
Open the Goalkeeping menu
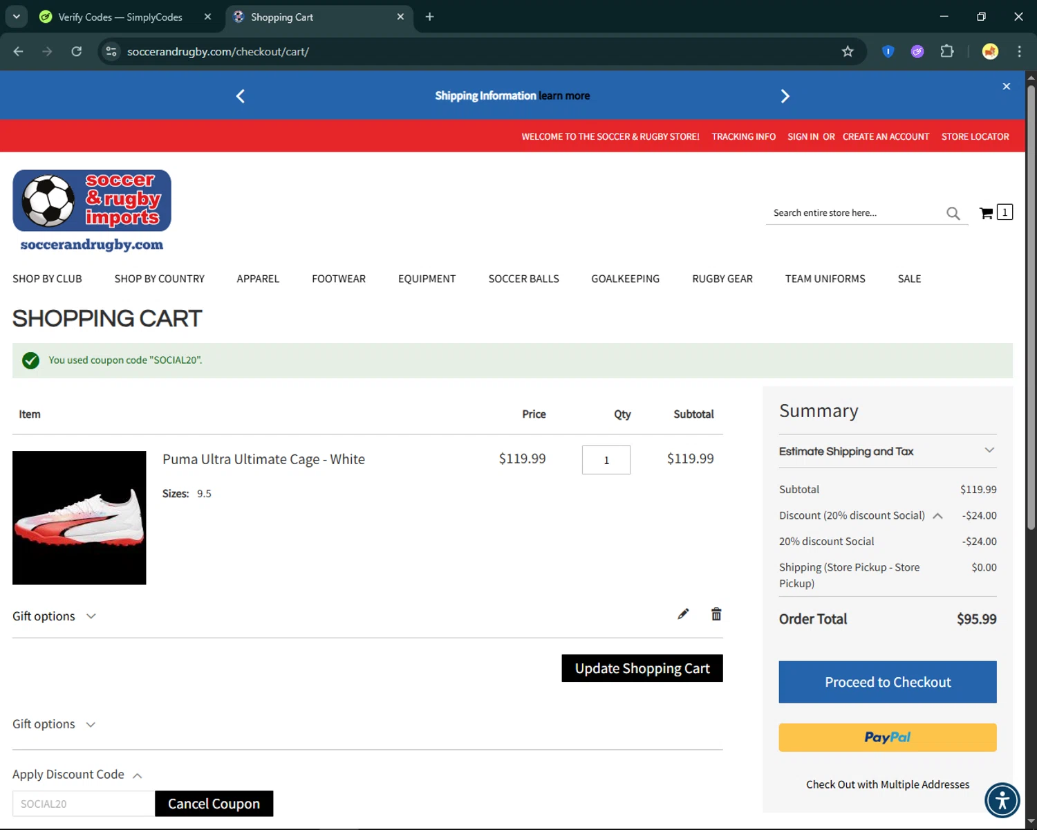[x=626, y=279]
